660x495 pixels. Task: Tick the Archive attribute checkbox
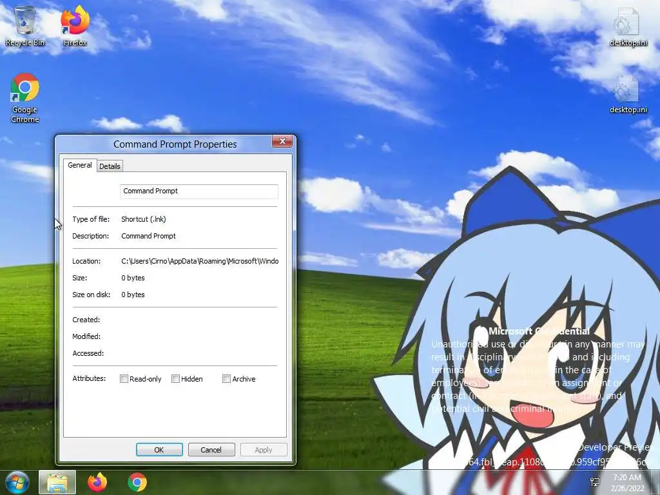226,379
